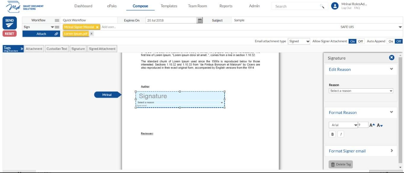Click the font size field showing 9
This screenshot has width=404, height=173.
pos(363,125)
